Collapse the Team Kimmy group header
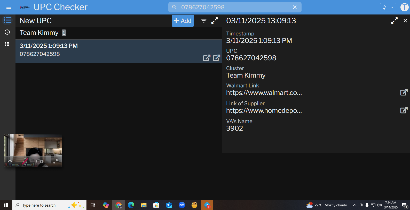 pos(119,33)
